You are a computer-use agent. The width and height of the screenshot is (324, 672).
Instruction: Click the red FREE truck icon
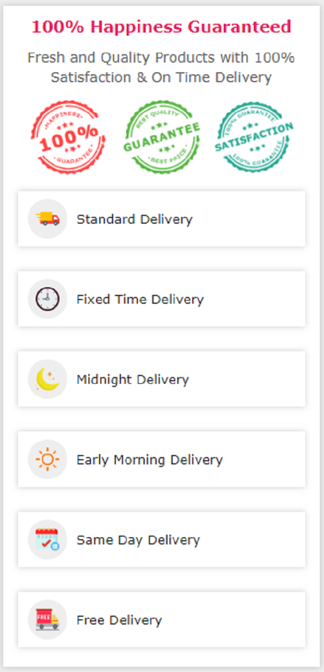tap(48, 619)
